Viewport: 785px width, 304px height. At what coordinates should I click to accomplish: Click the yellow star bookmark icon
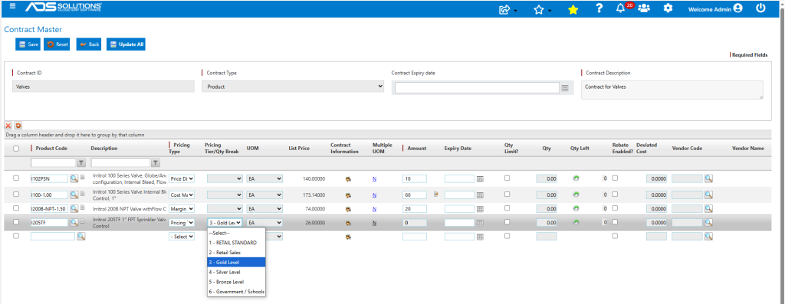point(573,9)
